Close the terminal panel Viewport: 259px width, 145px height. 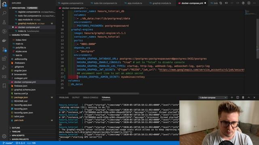(255, 97)
